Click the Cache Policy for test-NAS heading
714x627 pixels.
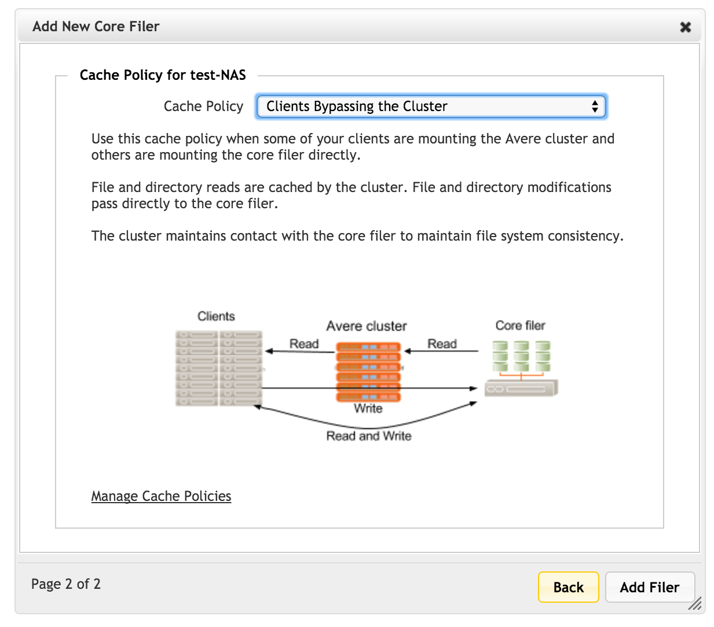(x=163, y=75)
